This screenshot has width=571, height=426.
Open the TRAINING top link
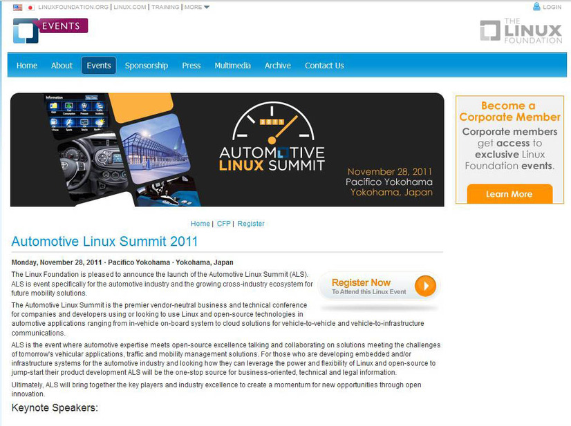coord(165,8)
